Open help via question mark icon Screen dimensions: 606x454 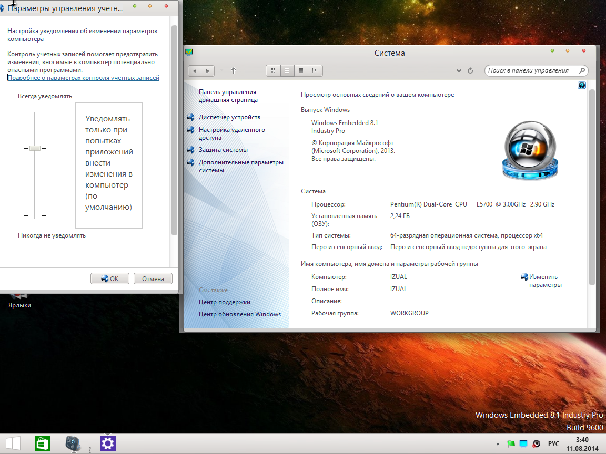pos(582,85)
